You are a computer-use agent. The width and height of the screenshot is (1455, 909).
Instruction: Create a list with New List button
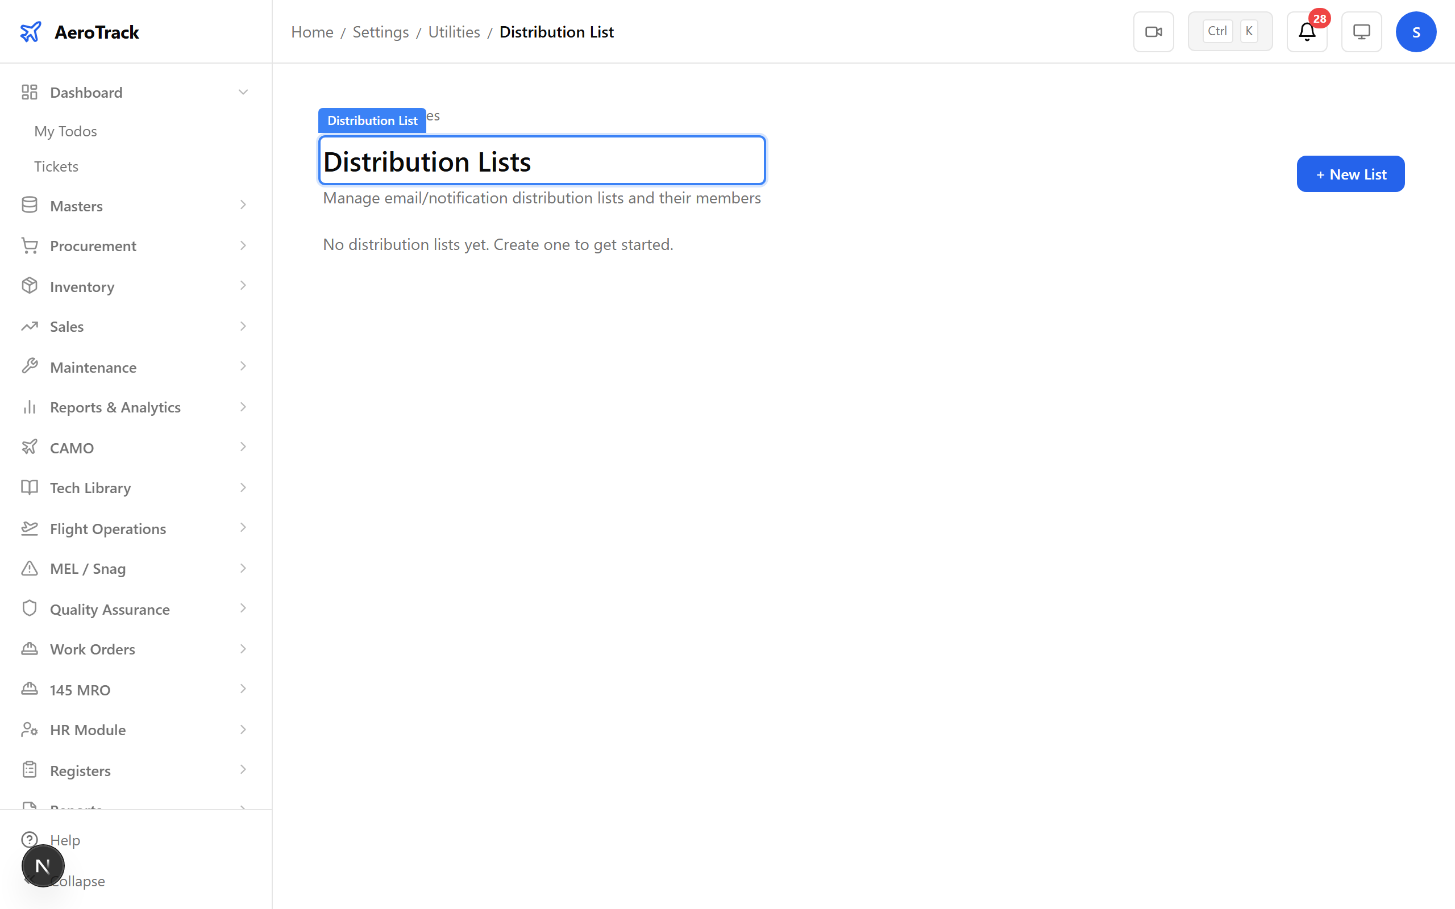click(x=1350, y=174)
